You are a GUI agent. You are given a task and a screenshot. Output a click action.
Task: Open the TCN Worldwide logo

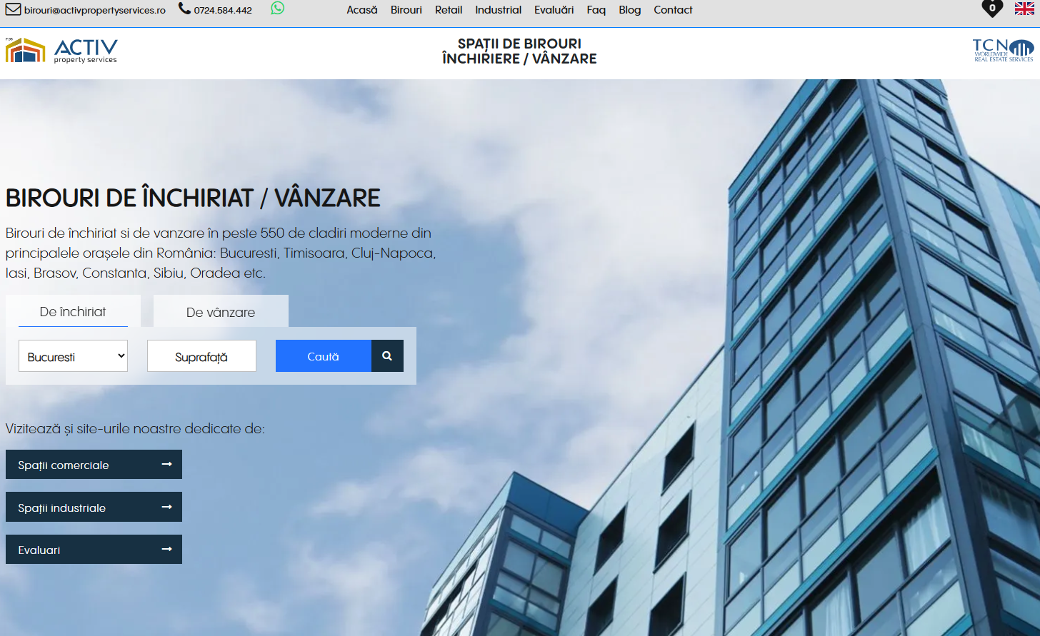coord(1003,50)
